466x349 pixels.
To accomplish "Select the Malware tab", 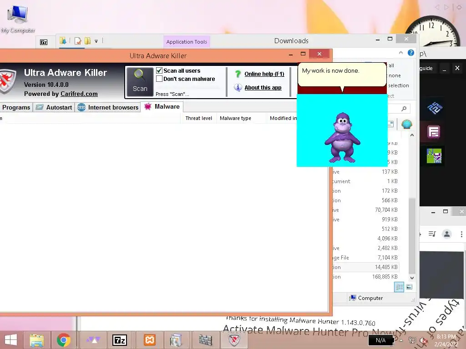I will point(162,106).
